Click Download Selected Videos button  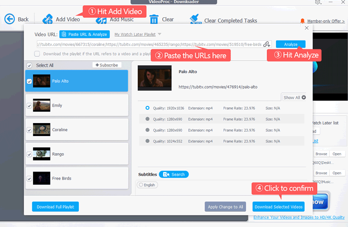(x=278, y=206)
